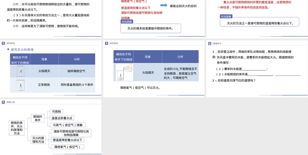
Task: Click the branch node 灭火的原理和方法
Action: coord(38,140)
